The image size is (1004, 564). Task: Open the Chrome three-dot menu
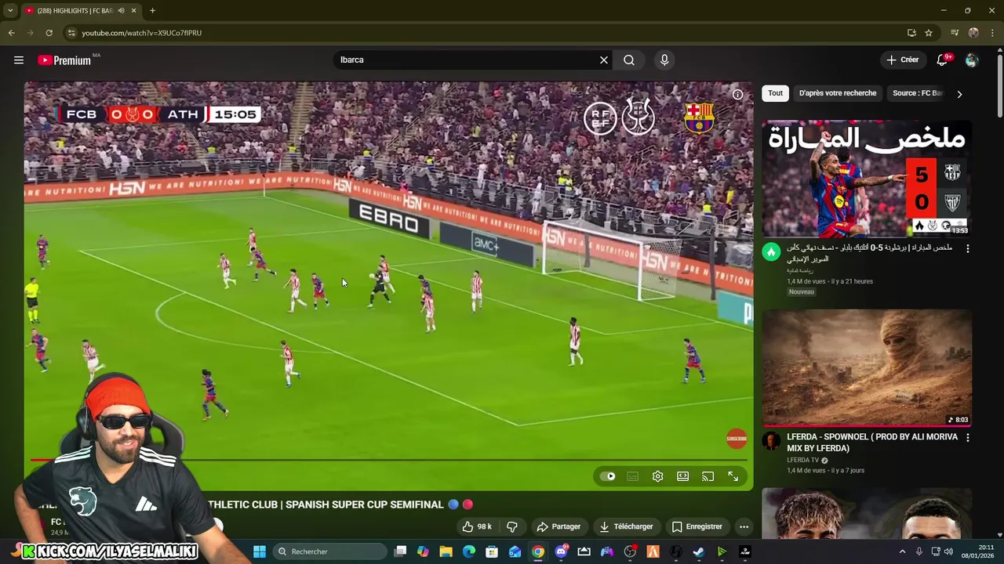pos(993,33)
